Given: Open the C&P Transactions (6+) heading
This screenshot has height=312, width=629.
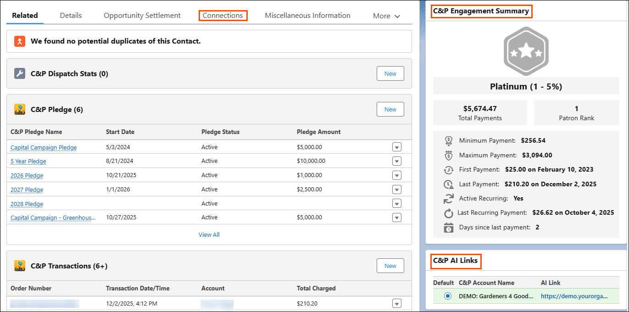Looking at the screenshot, I should coord(69,266).
